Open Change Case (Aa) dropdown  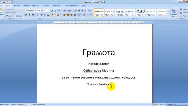pyautogui.click(x=49, y=15)
